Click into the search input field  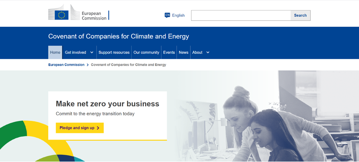point(241,15)
